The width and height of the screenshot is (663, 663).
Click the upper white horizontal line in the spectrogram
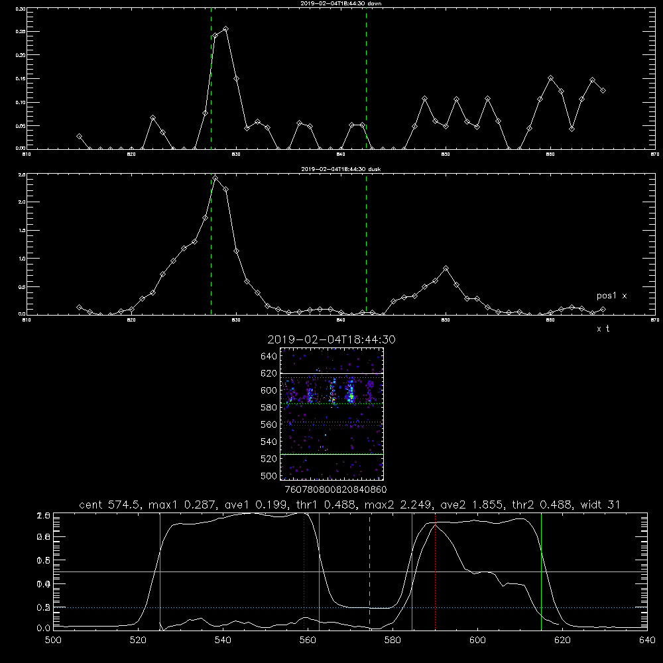(x=332, y=374)
